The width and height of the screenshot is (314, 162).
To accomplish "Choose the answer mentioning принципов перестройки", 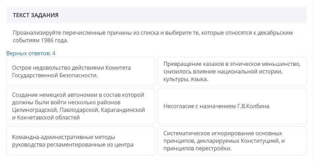I will pyautogui.click(x=232, y=141).
